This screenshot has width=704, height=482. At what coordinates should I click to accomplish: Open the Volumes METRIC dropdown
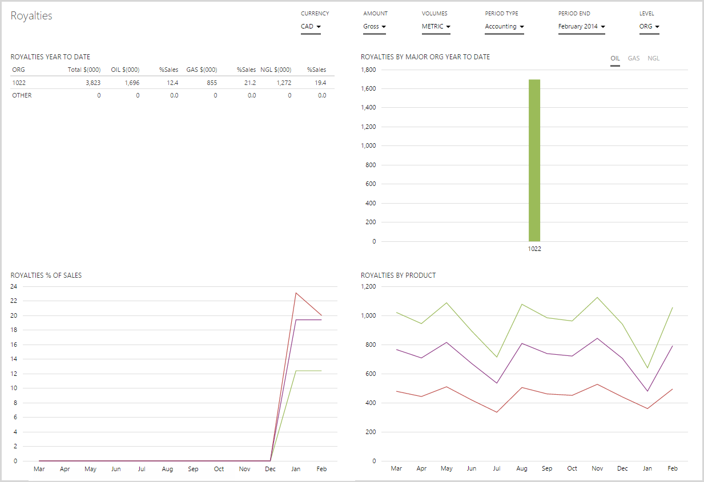click(x=436, y=27)
